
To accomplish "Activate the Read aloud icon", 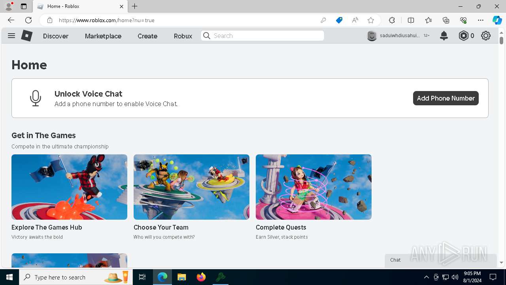I will pos(355,20).
